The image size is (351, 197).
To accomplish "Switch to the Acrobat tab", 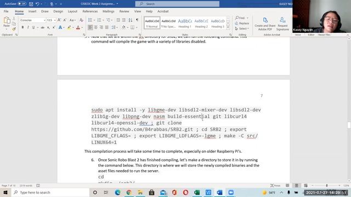I will pos(163,11).
